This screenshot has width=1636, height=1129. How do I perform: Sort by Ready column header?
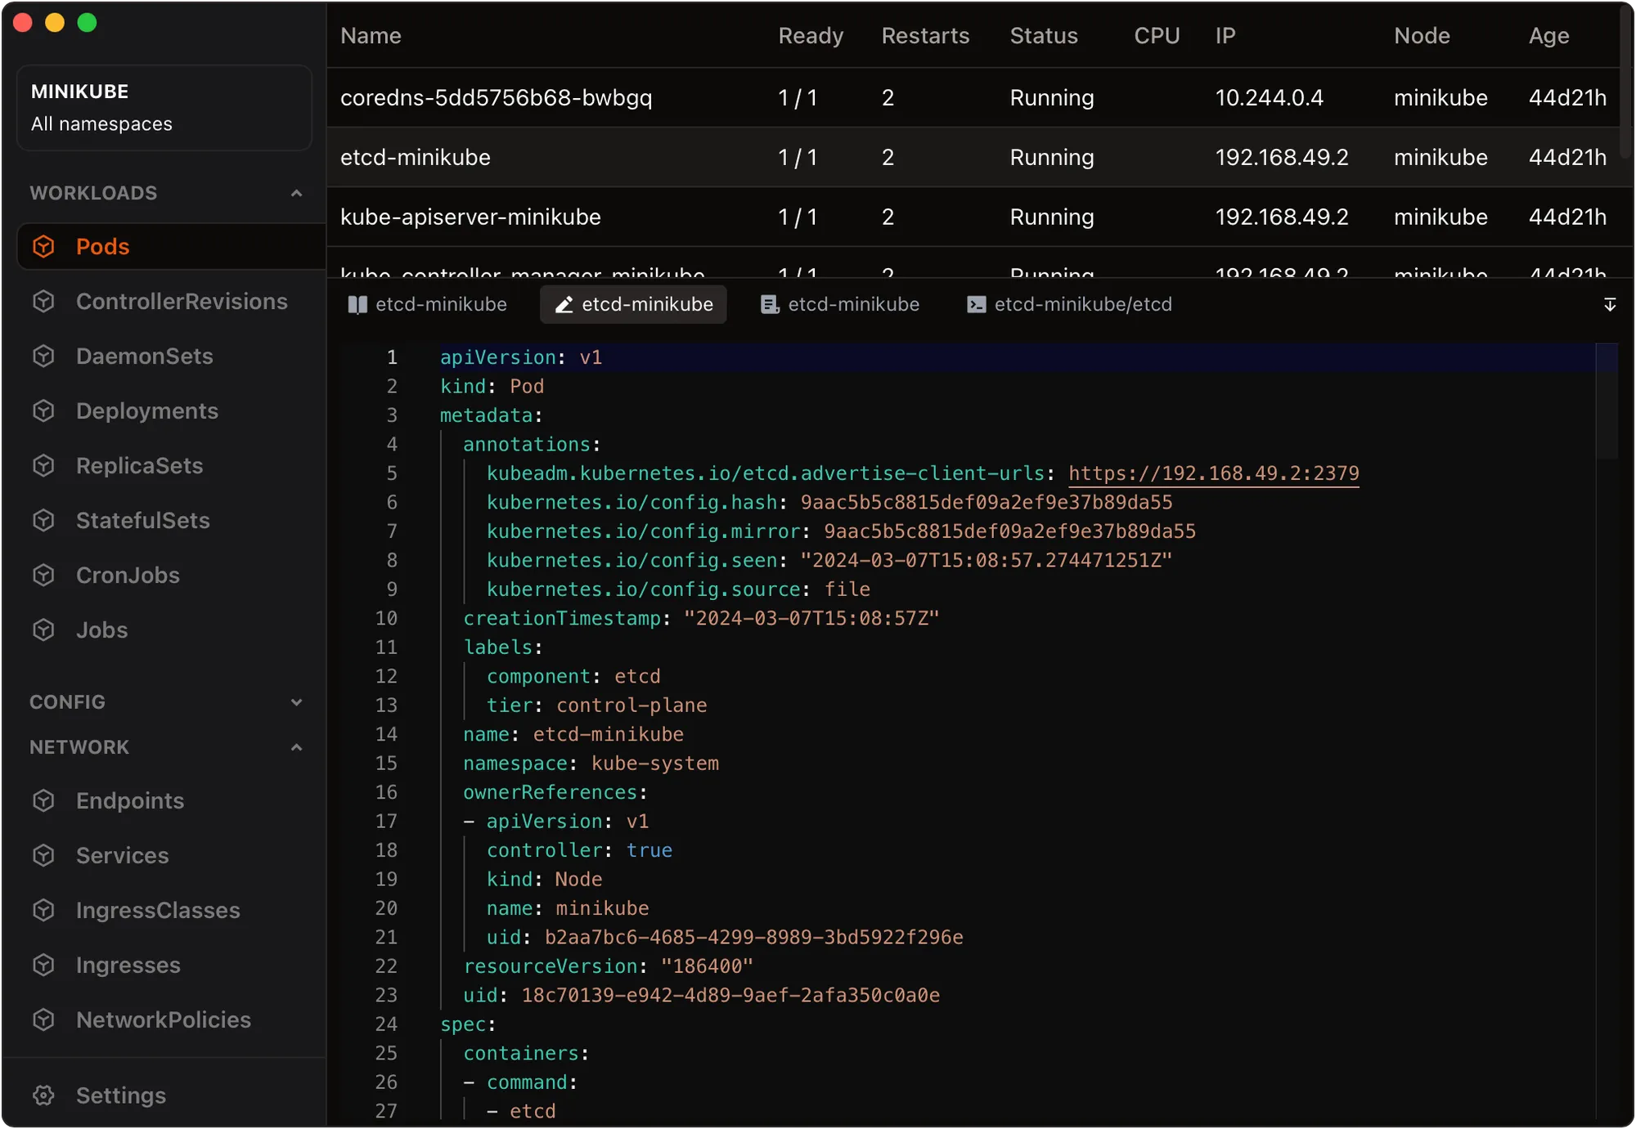(x=811, y=35)
